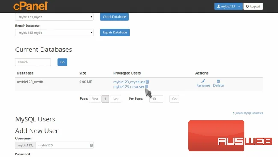The width and height of the screenshot is (278, 157).
Task: Click the Database column header
Action: point(25,73)
